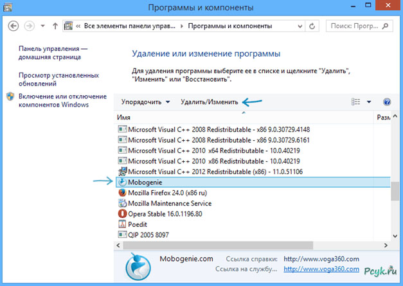This screenshot has width=403, height=286.
Task: Click the Poedit icon in the list
Action: [x=122, y=224]
